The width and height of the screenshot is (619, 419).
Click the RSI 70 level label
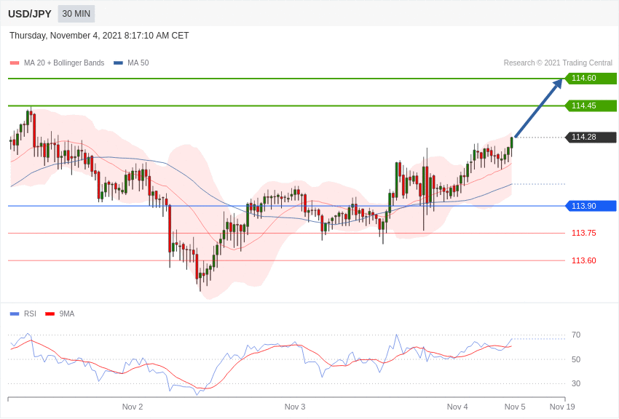tap(576, 335)
